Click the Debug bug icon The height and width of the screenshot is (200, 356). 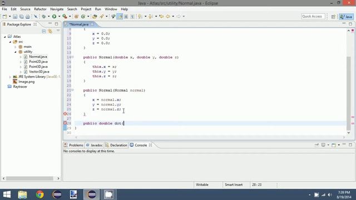pyautogui.click(x=44, y=16)
